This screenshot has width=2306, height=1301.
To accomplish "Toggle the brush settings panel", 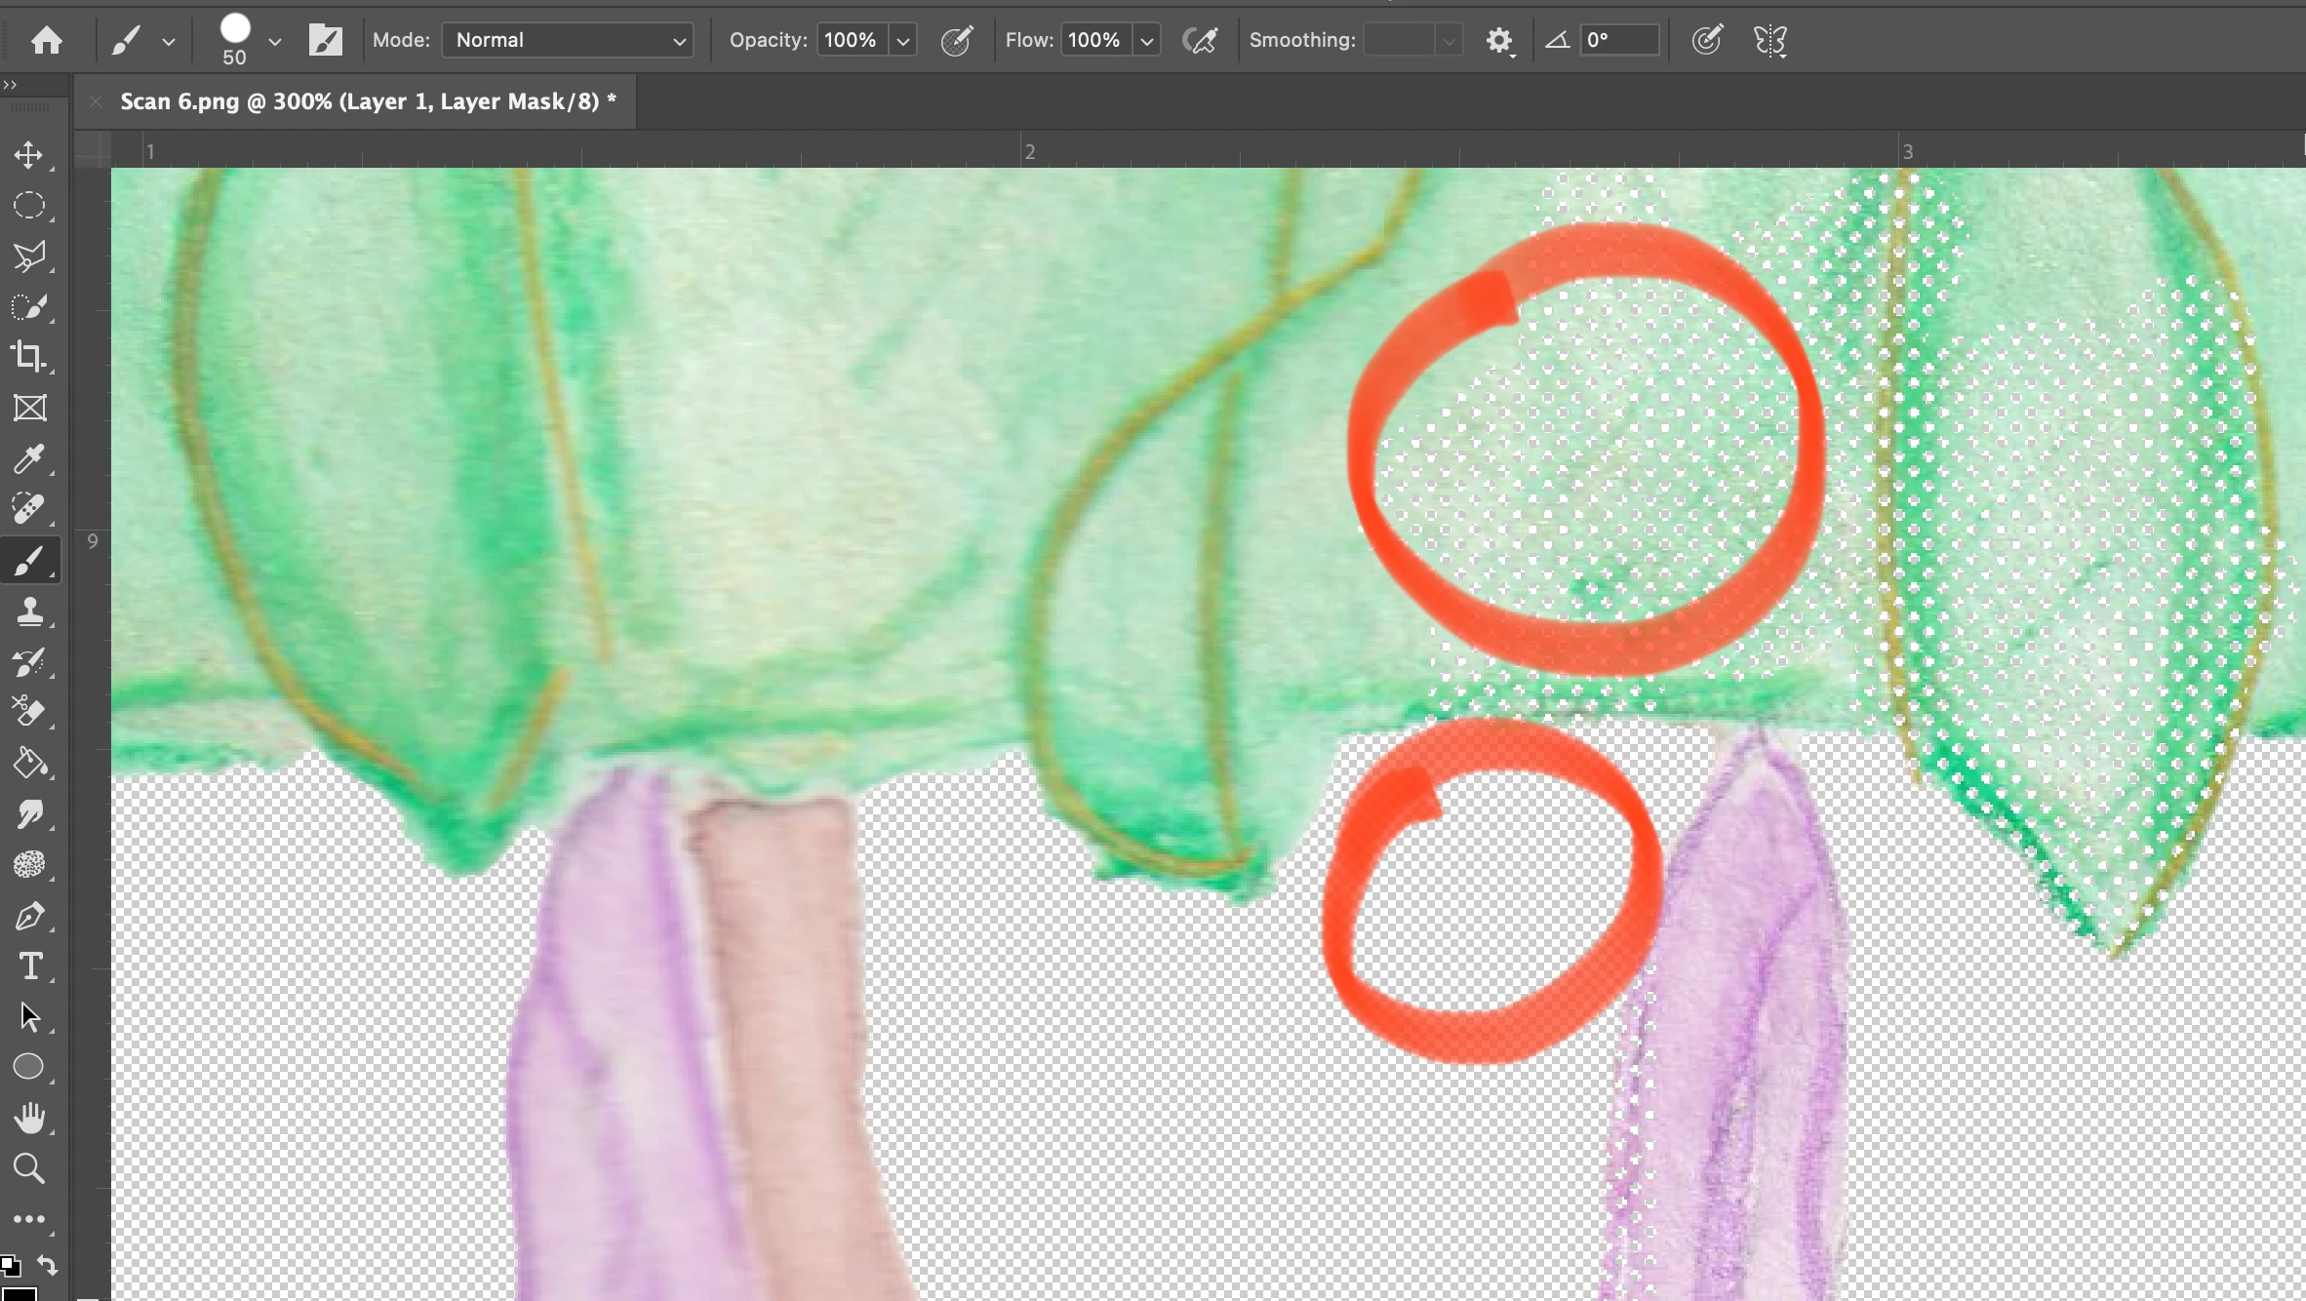I will click(325, 40).
